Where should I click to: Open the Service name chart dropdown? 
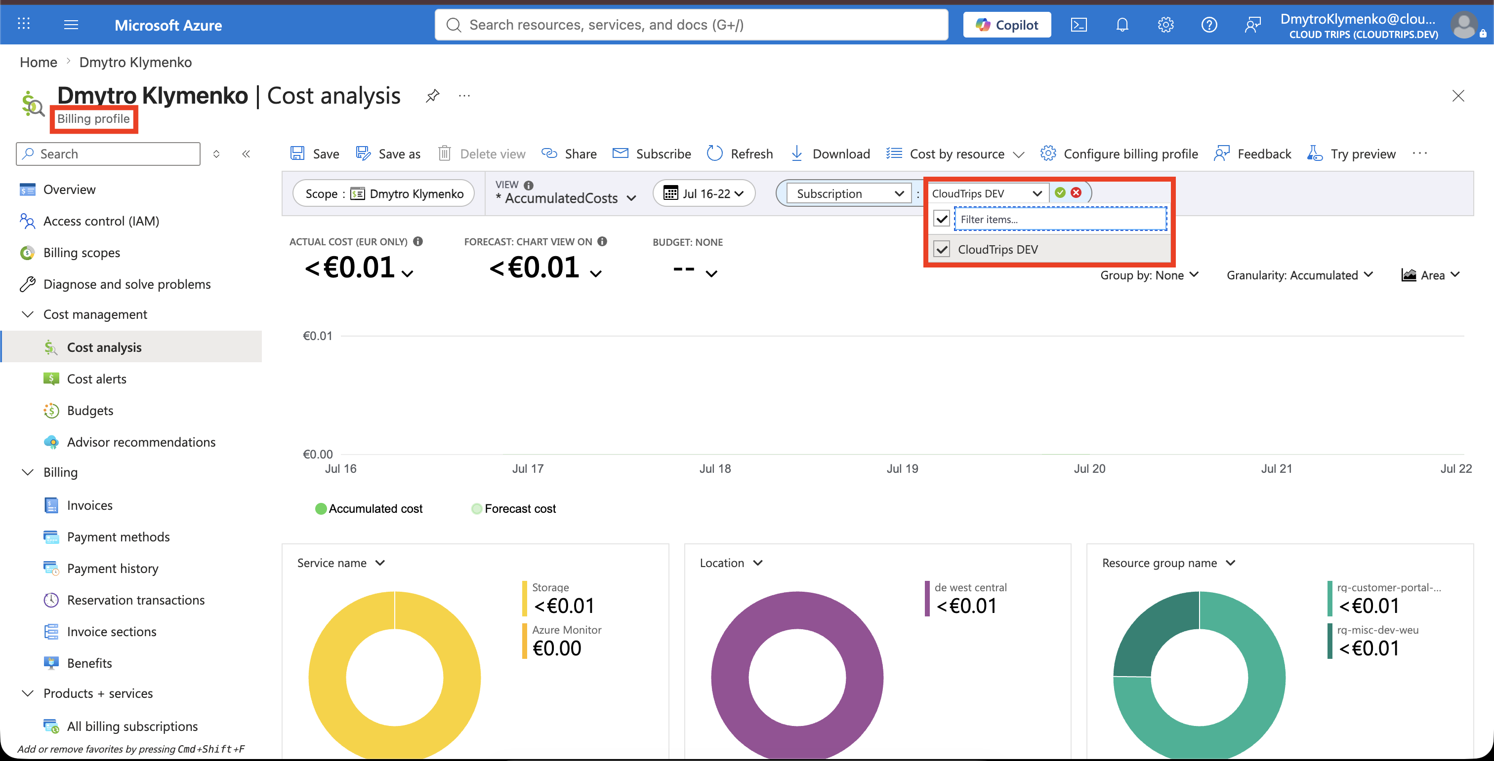pyautogui.click(x=341, y=563)
